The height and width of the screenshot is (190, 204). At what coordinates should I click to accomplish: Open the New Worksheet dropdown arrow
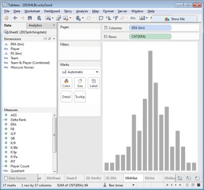(53, 18)
